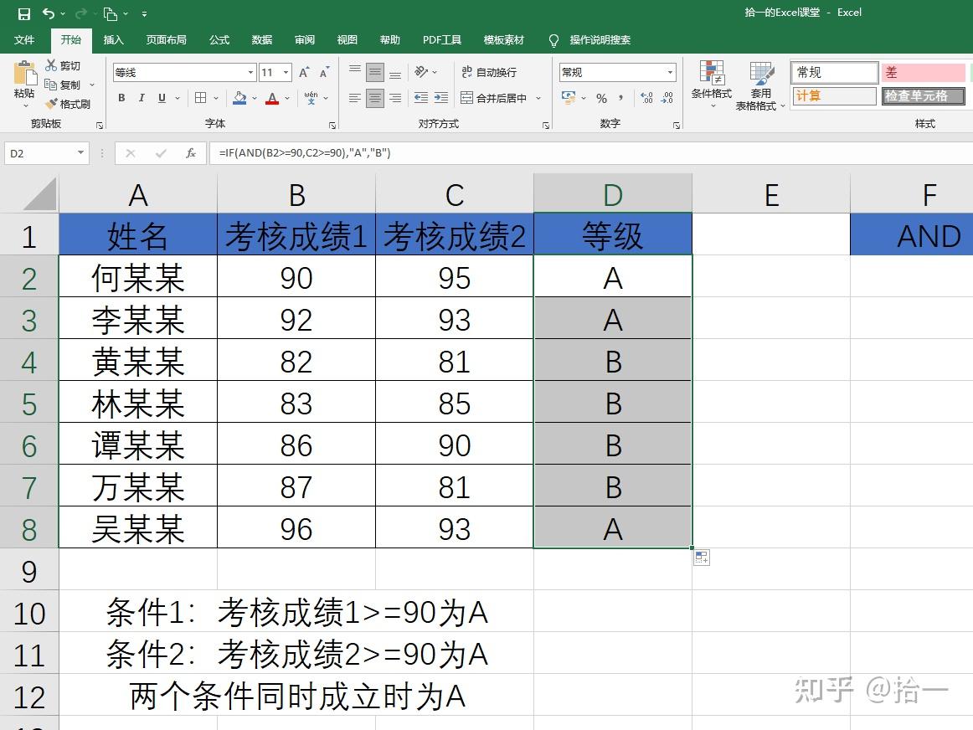This screenshot has width=973, height=730.
Task: Increase indent icon
Action: click(x=441, y=98)
